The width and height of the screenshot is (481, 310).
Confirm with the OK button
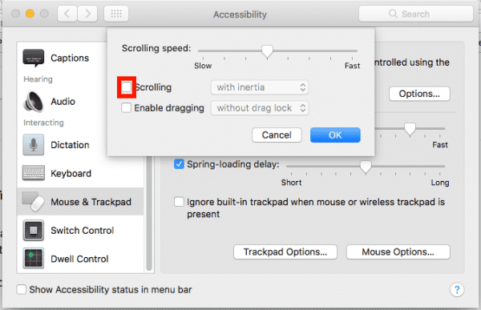click(x=335, y=135)
